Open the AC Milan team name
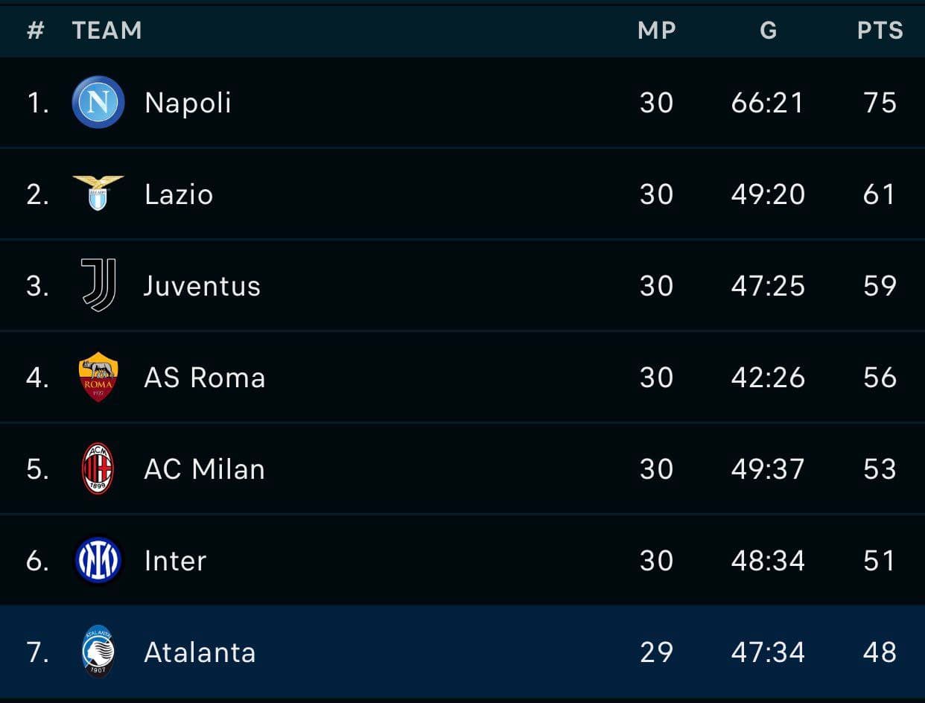The height and width of the screenshot is (703, 925). click(x=204, y=469)
